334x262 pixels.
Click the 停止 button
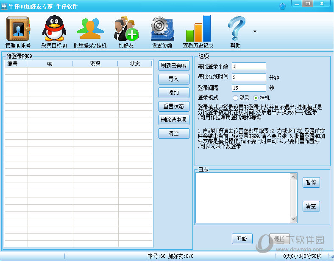279,239
